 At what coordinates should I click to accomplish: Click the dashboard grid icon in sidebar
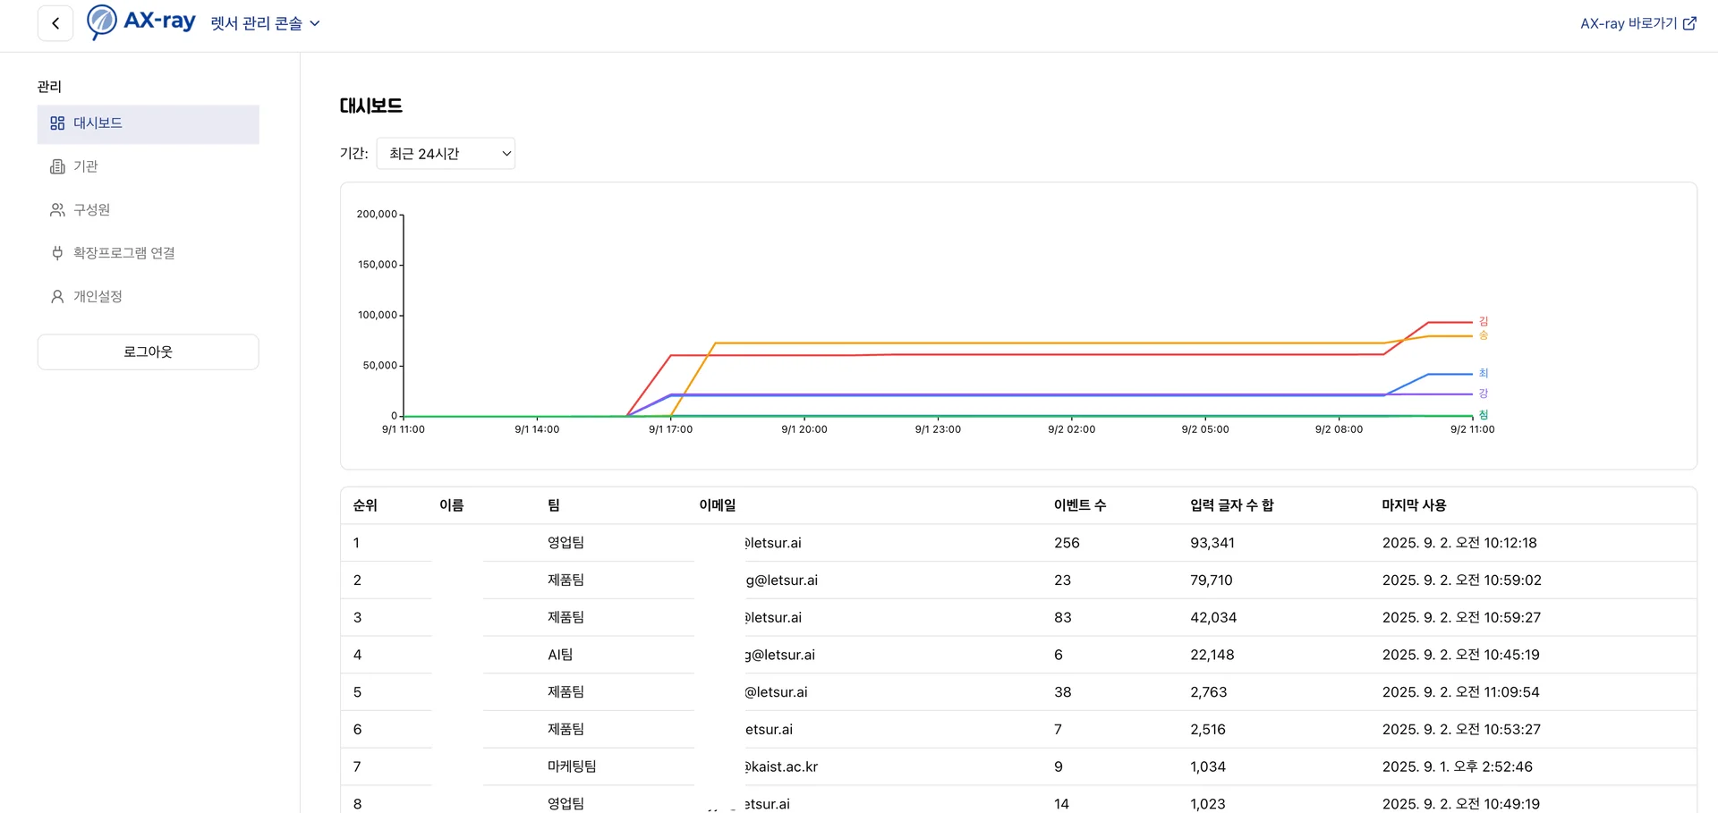click(x=57, y=123)
